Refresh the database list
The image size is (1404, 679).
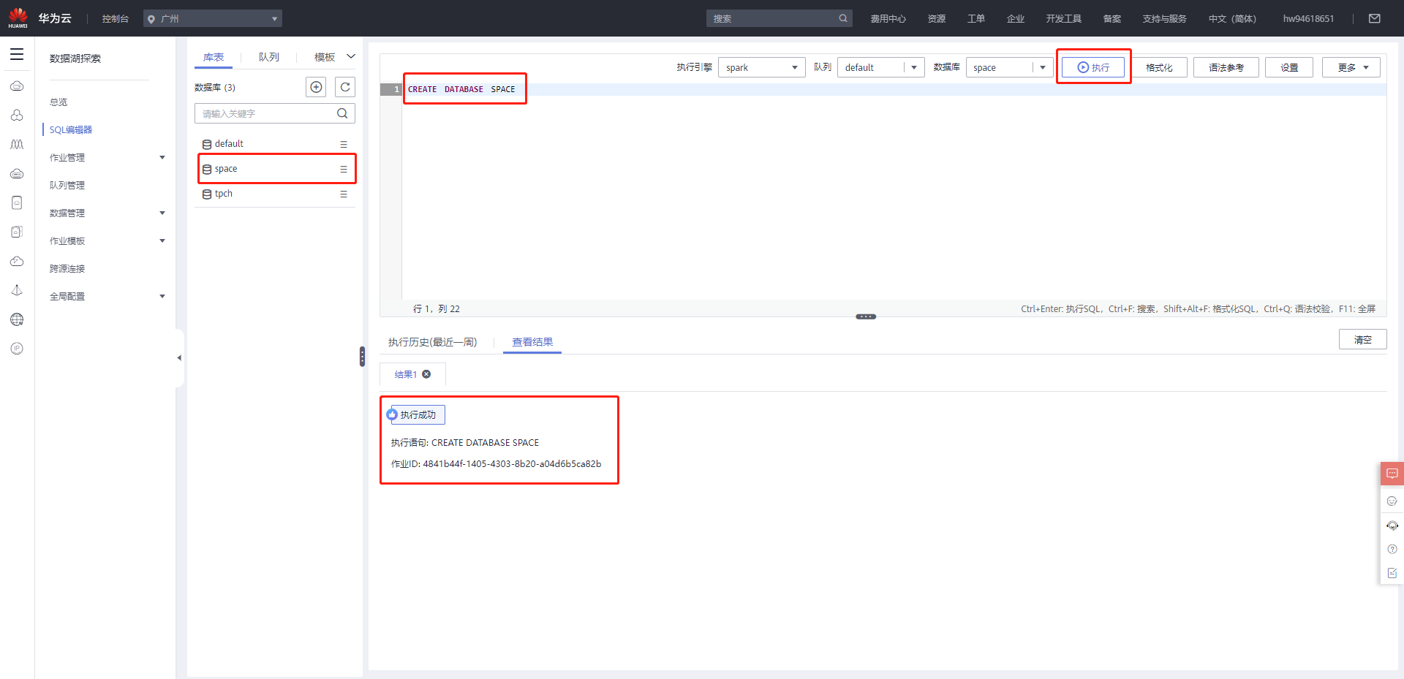click(x=345, y=87)
